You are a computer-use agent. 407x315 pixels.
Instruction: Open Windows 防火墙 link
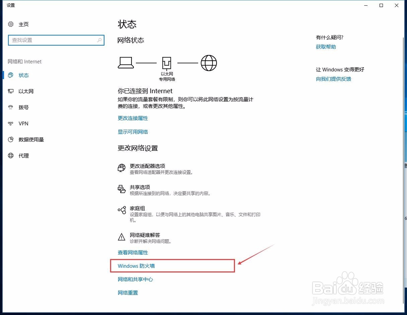point(136,266)
